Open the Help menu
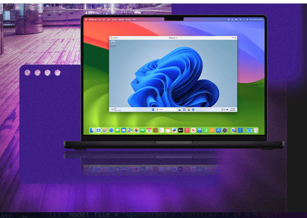The height and width of the screenshot is (218, 307). click(x=134, y=19)
